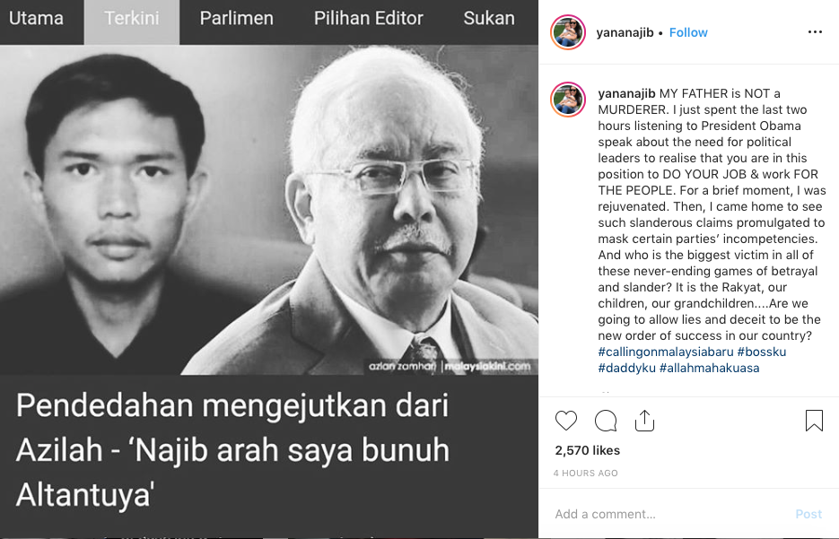Select the Utama tab
Viewport: 839px width, 539px height.
[36, 18]
